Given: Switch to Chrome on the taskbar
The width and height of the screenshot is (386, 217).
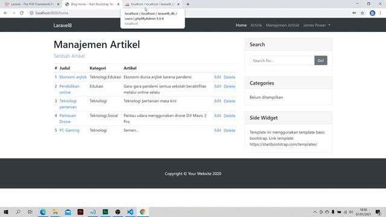Looking at the screenshot, I should (143, 212).
